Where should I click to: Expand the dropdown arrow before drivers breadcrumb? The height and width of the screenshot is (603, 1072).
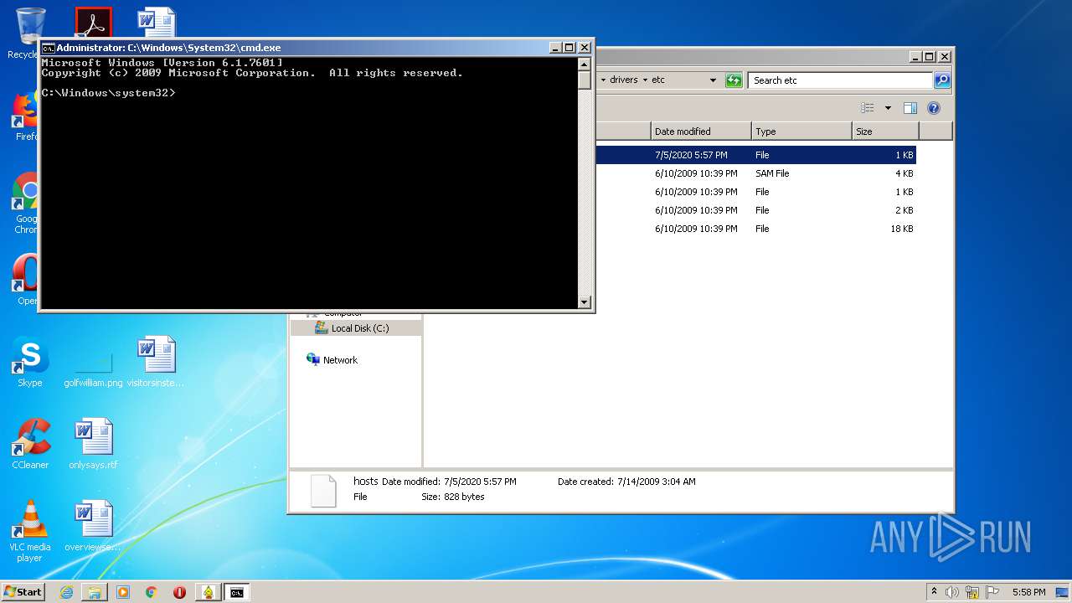click(x=603, y=80)
